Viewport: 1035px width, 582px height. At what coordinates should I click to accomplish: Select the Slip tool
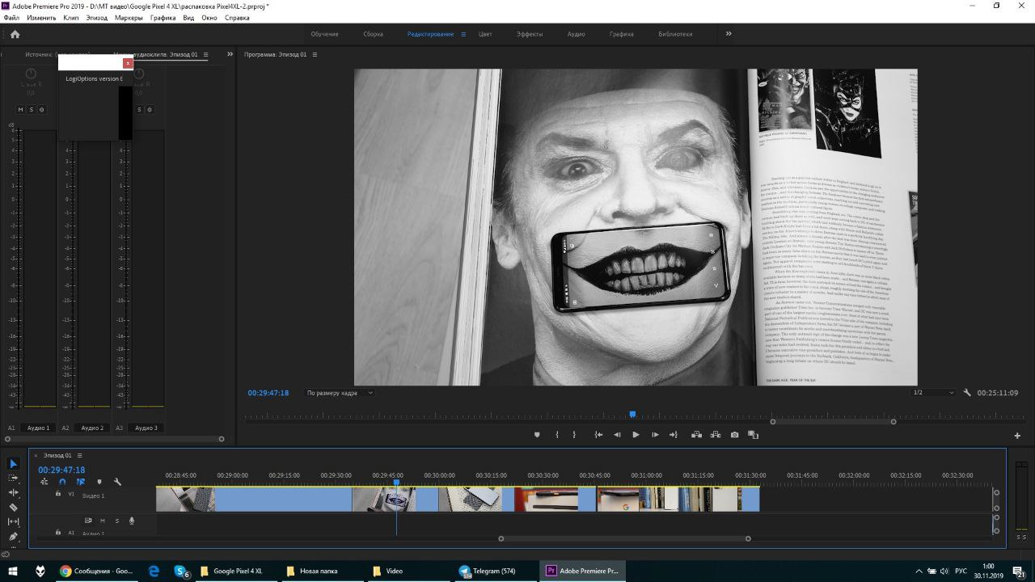pyautogui.click(x=13, y=521)
